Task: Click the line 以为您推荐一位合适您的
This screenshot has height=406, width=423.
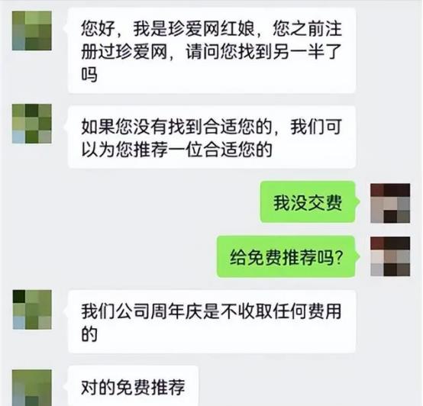Action: coord(176,150)
